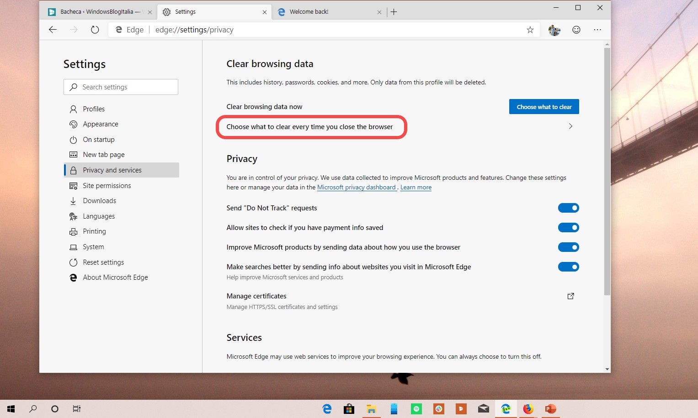The height and width of the screenshot is (418, 698).
Task: Open File Explorer from the taskbar
Action: click(371, 409)
